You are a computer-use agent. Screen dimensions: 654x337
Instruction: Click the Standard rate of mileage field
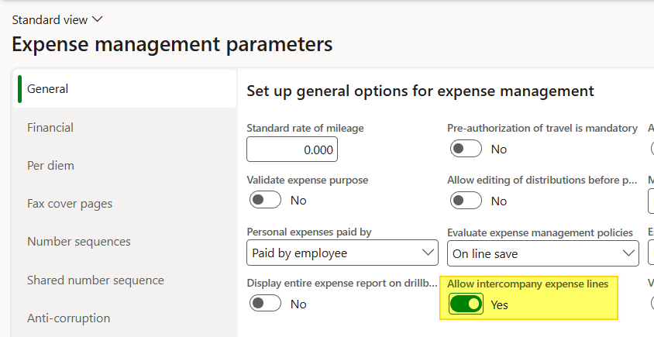pos(291,149)
